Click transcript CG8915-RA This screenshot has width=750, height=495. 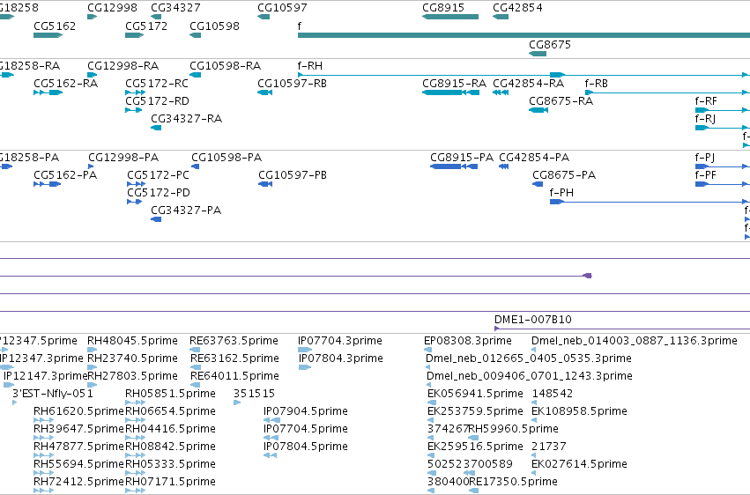450,92
